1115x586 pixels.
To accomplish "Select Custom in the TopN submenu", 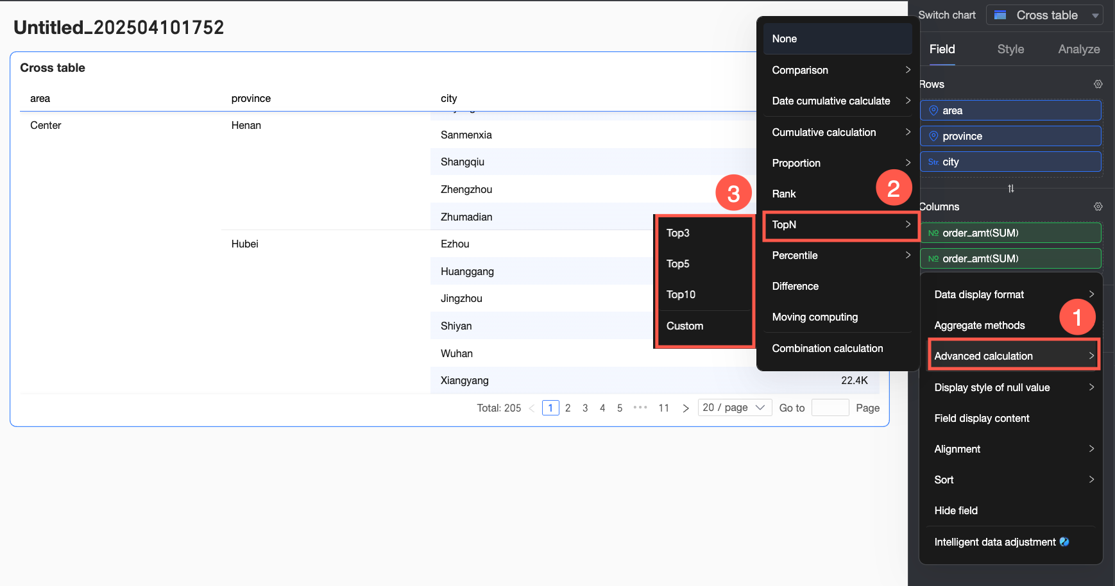I will [705, 326].
